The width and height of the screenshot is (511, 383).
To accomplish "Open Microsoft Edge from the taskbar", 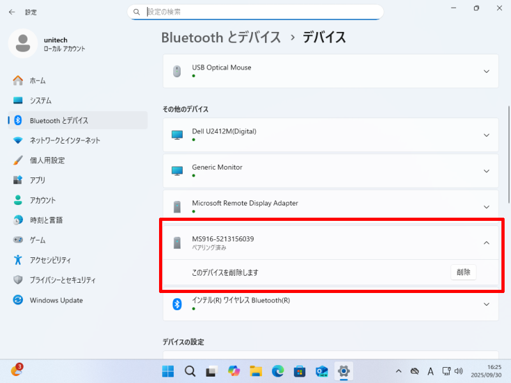I will [277, 371].
